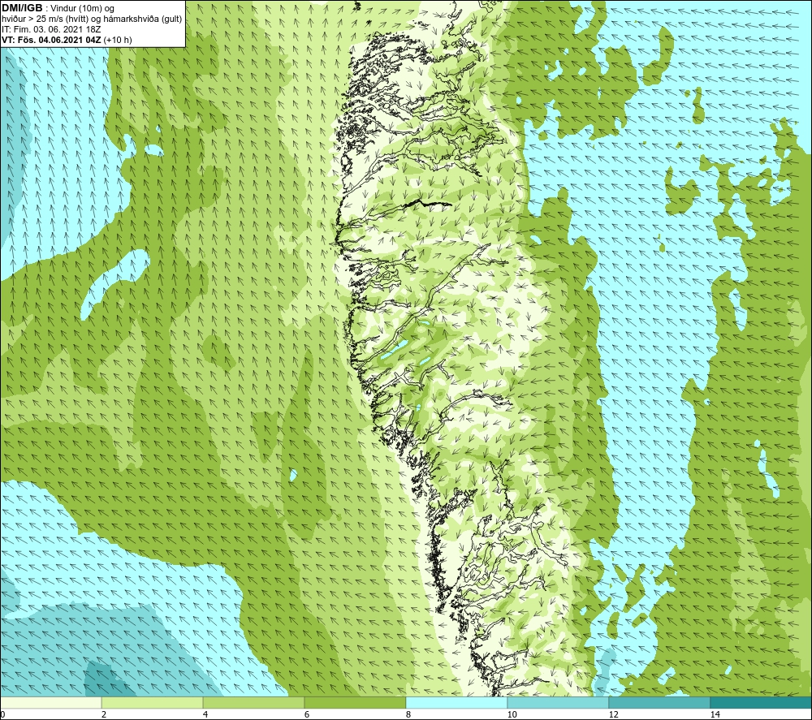Click the '(+10 h)' forecast offset text
Viewport: 812px width, 720px height.
point(118,40)
